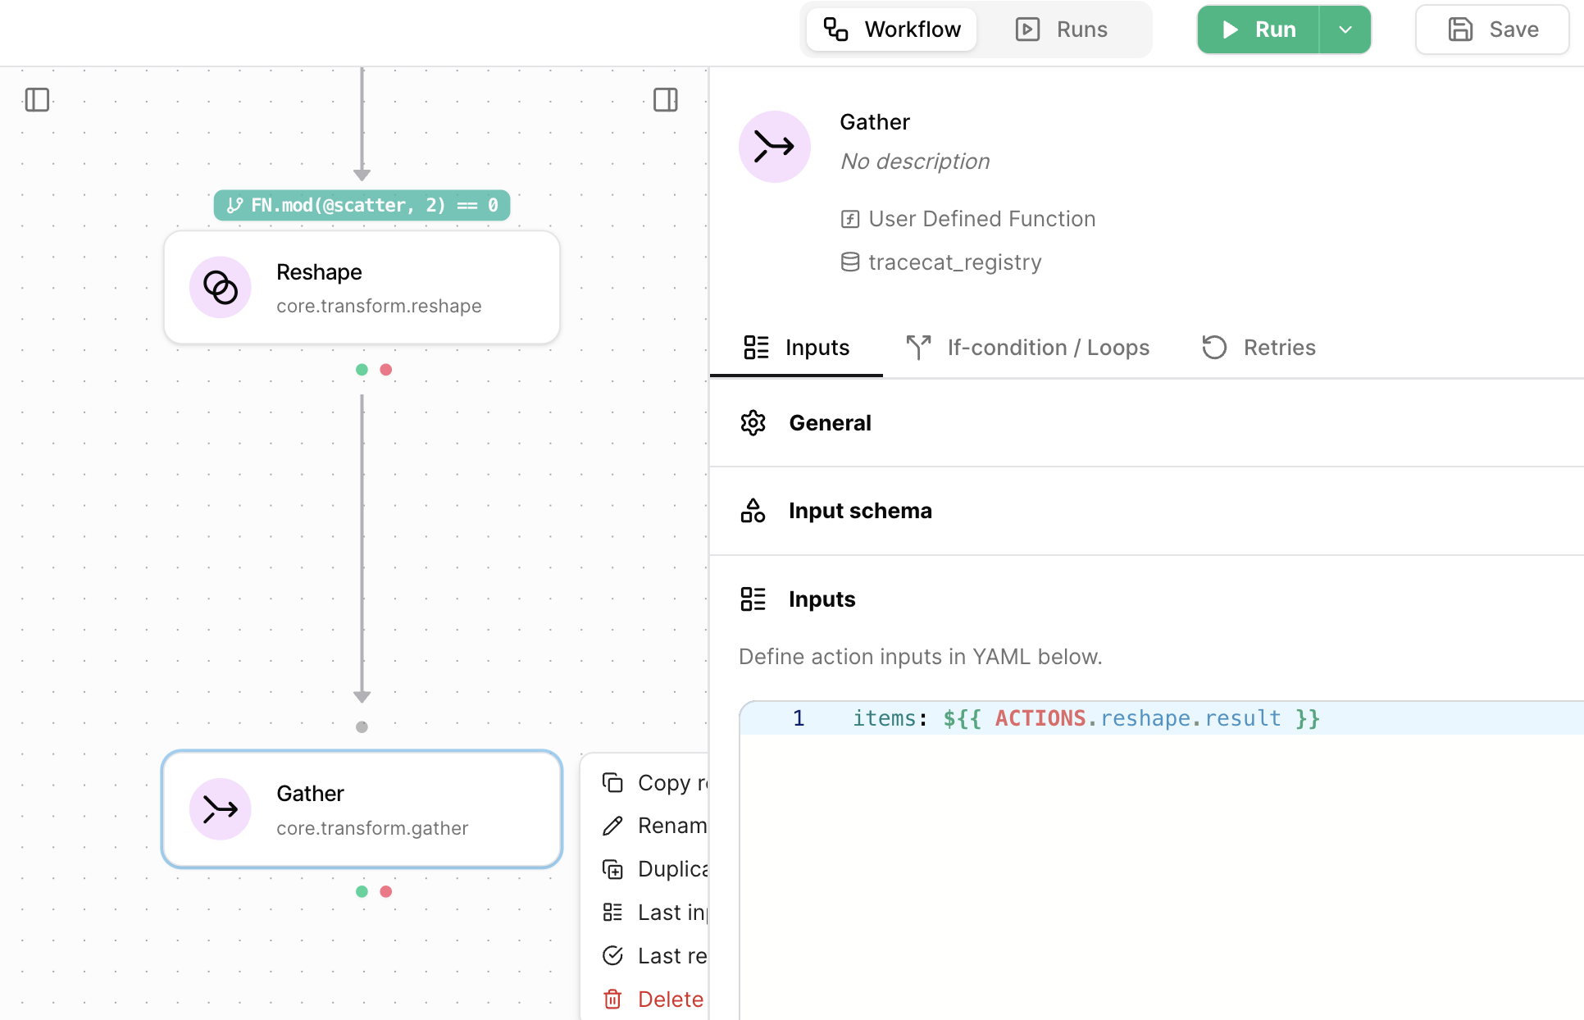Click the Input schema shapes icon
This screenshot has height=1020, width=1584.
753,511
